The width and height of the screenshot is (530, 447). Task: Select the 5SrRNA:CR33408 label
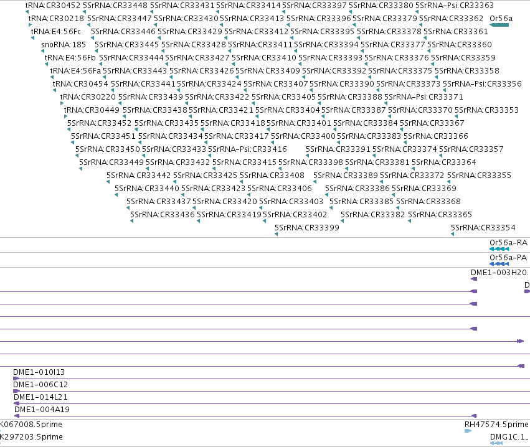pyautogui.click(x=272, y=175)
